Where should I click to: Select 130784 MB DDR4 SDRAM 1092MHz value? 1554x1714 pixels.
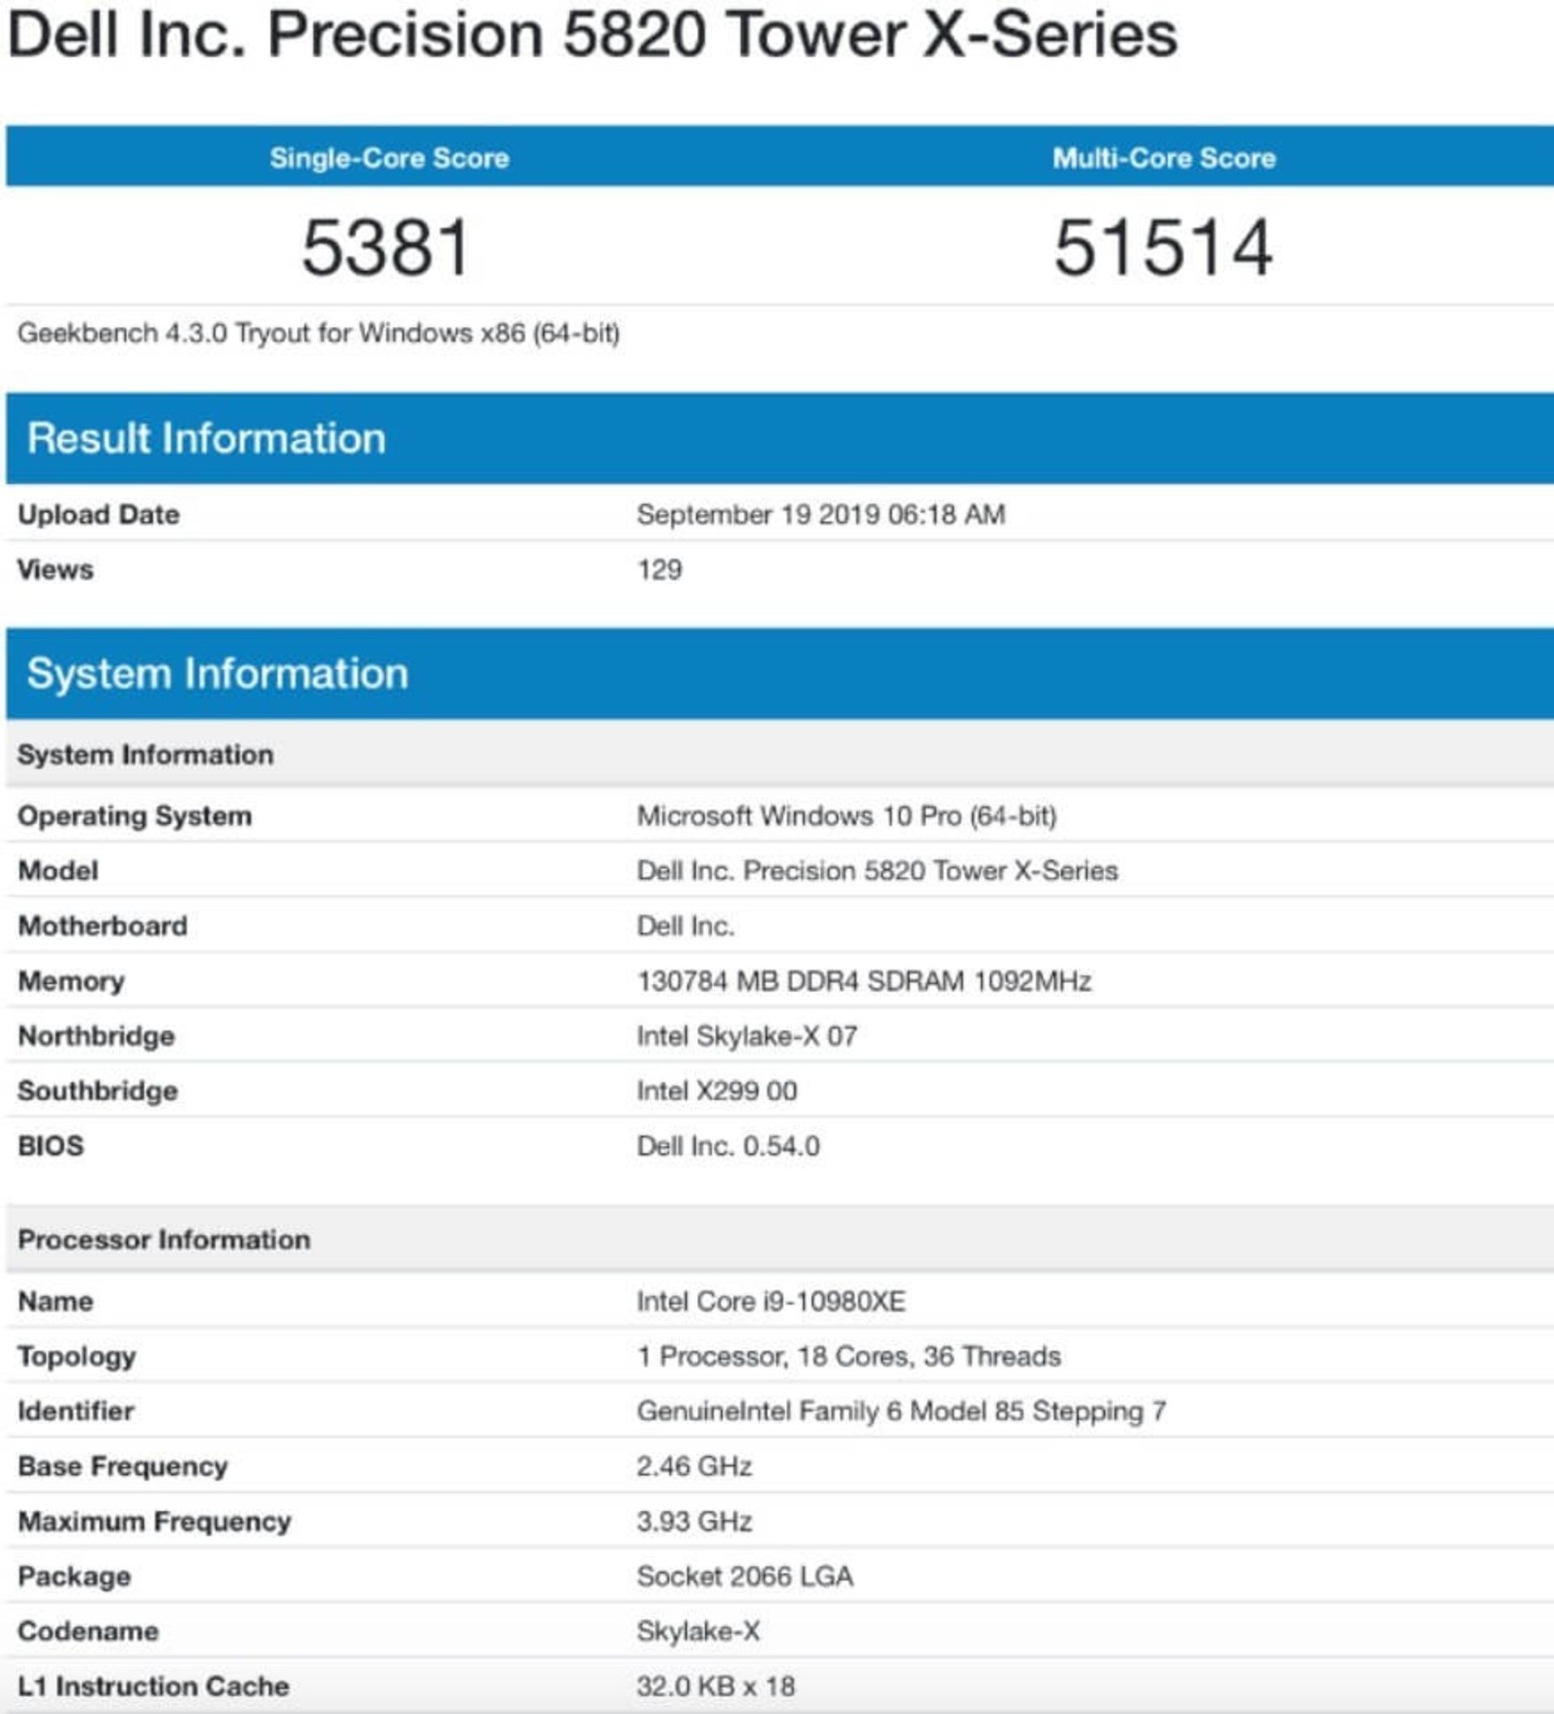[864, 981]
